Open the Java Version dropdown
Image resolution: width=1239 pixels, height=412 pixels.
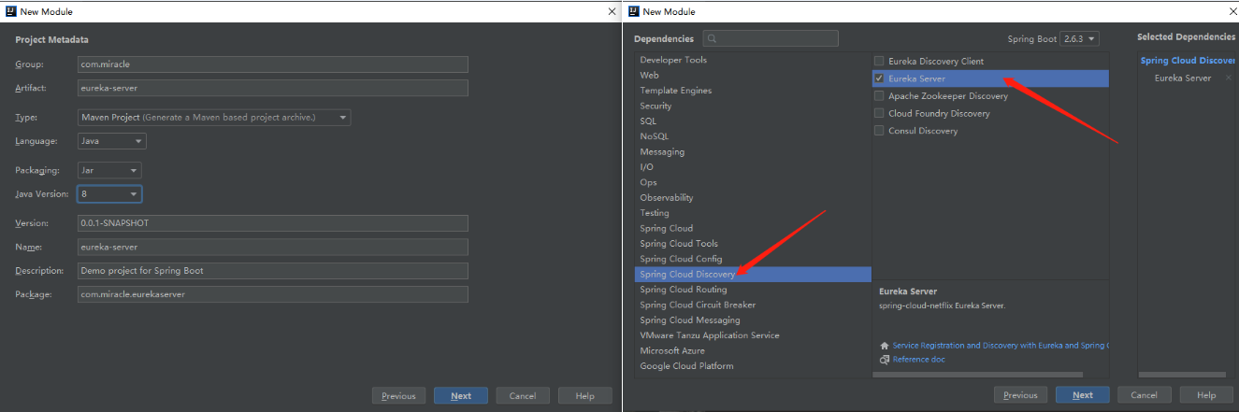coord(109,194)
